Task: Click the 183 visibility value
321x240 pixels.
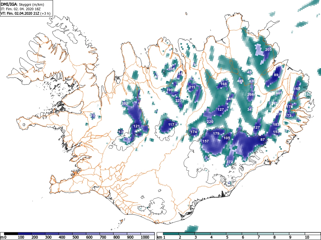Action: (x=276, y=124)
